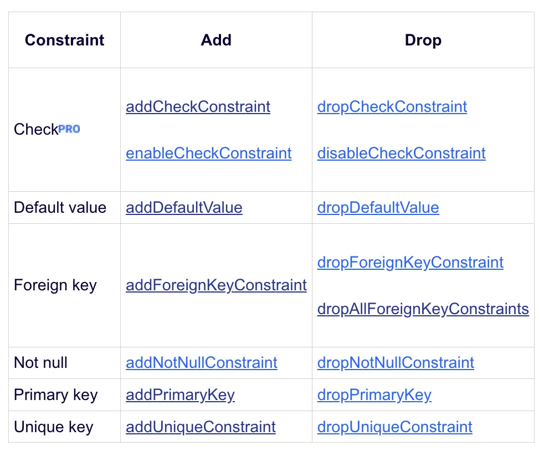544x451 pixels.
Task: Visit the dropUniqueConstraint link
Action: click(395, 427)
